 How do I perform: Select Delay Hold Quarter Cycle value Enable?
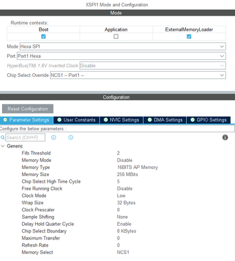coord(124,224)
